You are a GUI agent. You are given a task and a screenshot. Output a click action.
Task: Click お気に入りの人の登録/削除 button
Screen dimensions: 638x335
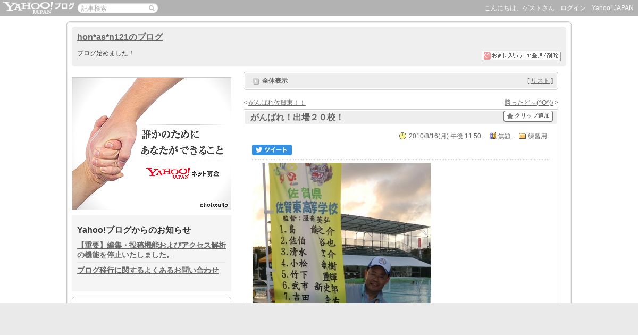click(x=521, y=56)
